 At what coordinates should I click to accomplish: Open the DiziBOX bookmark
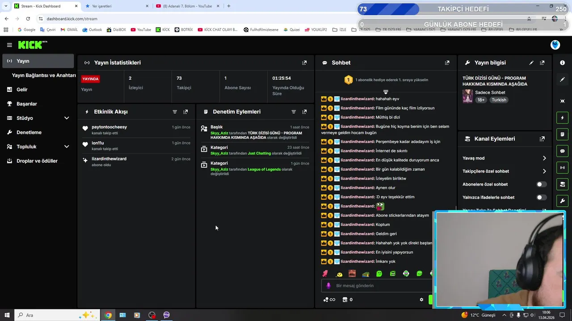pos(116,30)
